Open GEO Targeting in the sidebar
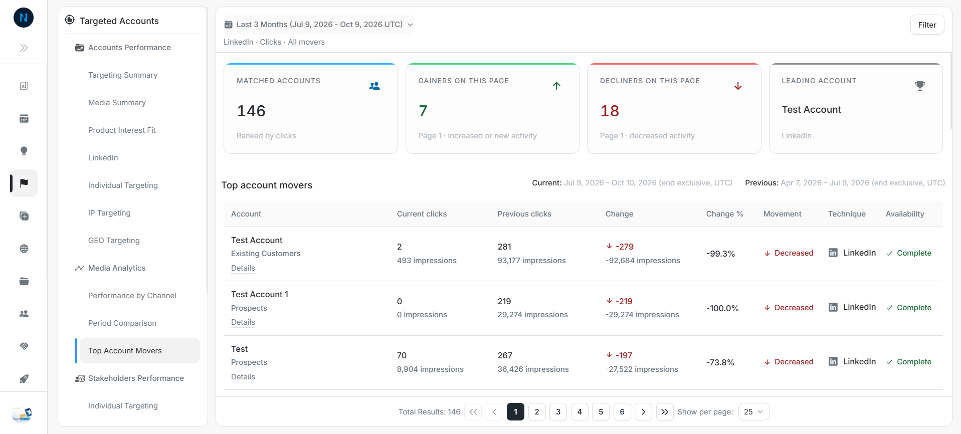Image resolution: width=961 pixels, height=434 pixels. [x=114, y=241]
